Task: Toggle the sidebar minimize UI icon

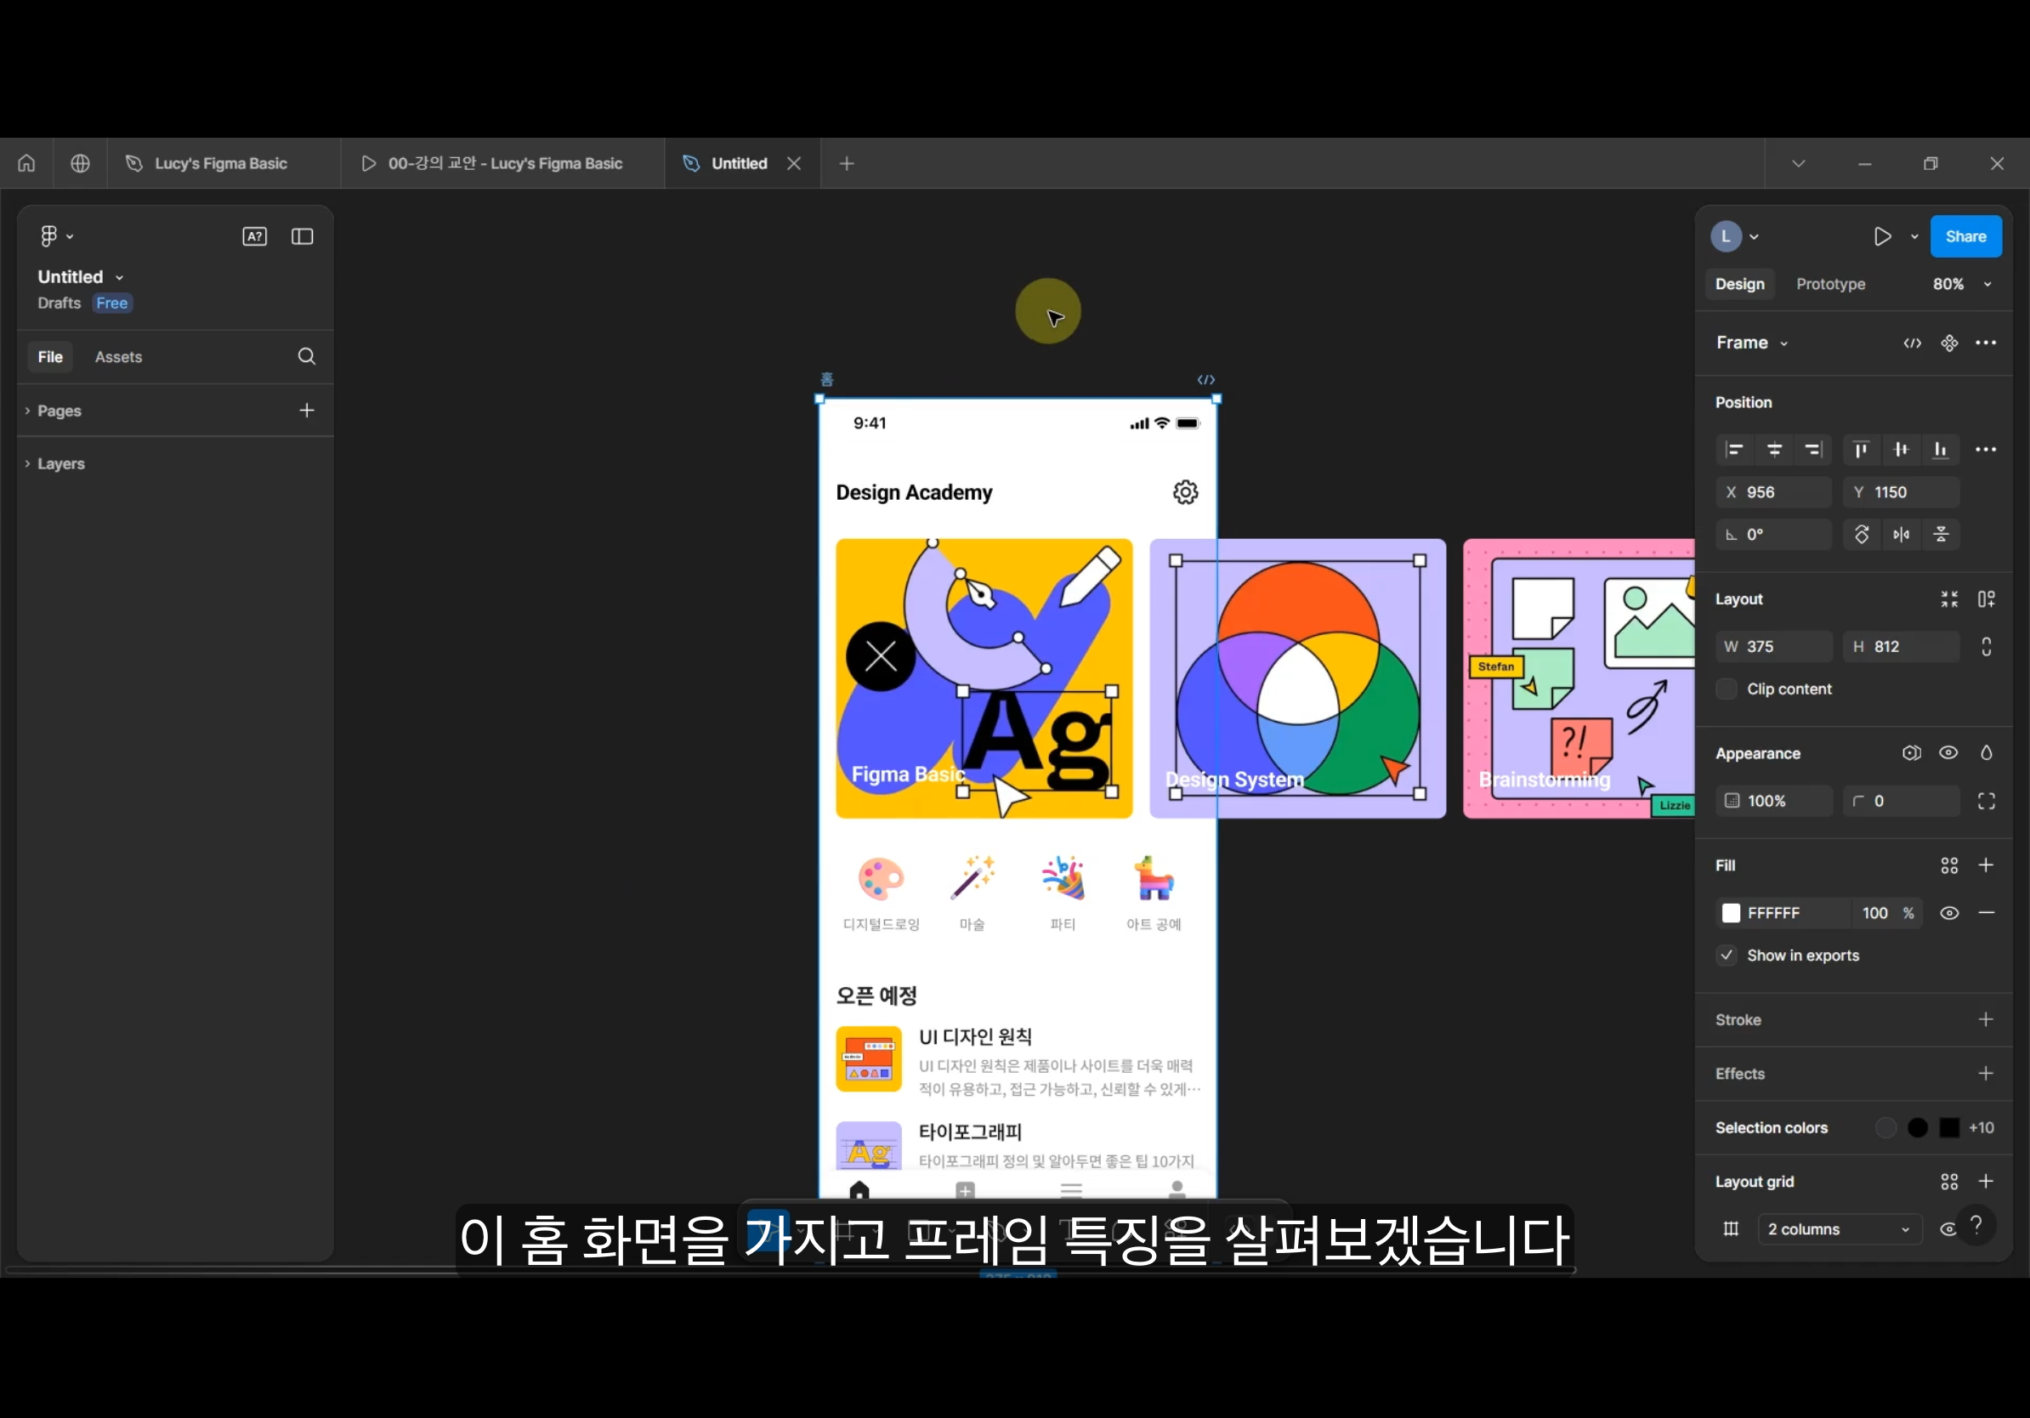Action: coord(303,236)
